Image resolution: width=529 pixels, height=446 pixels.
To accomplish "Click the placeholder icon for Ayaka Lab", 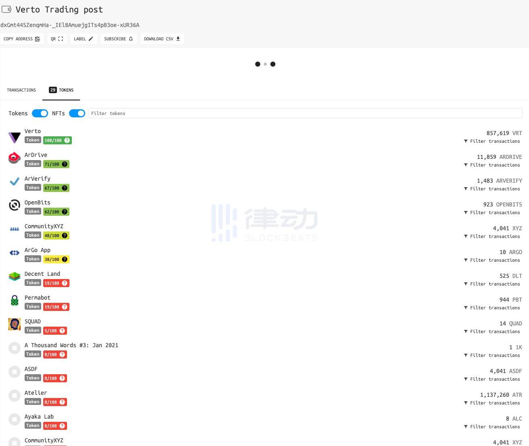I will (15, 419).
